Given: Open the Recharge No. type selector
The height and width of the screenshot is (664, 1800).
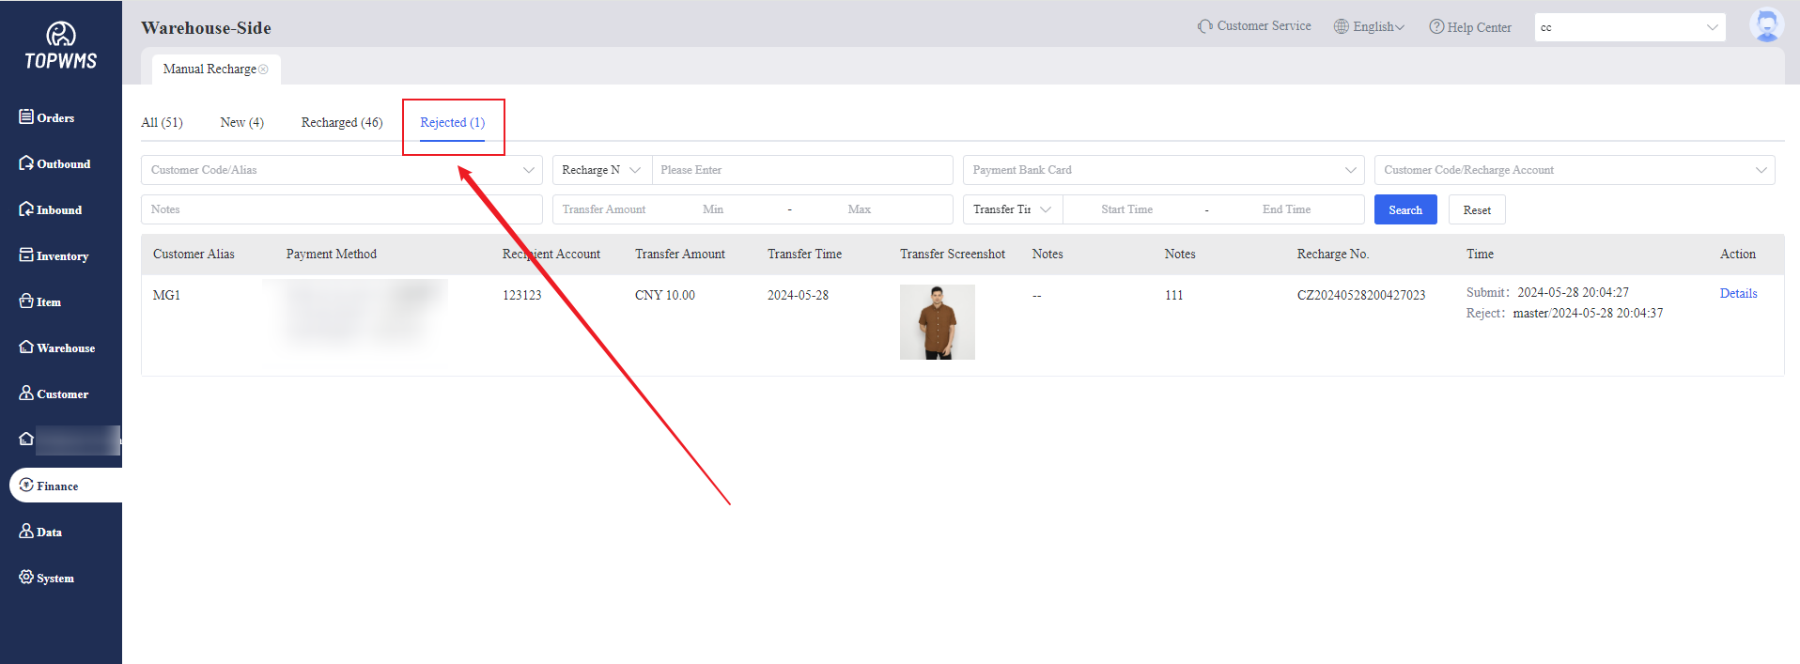Looking at the screenshot, I should click(601, 170).
